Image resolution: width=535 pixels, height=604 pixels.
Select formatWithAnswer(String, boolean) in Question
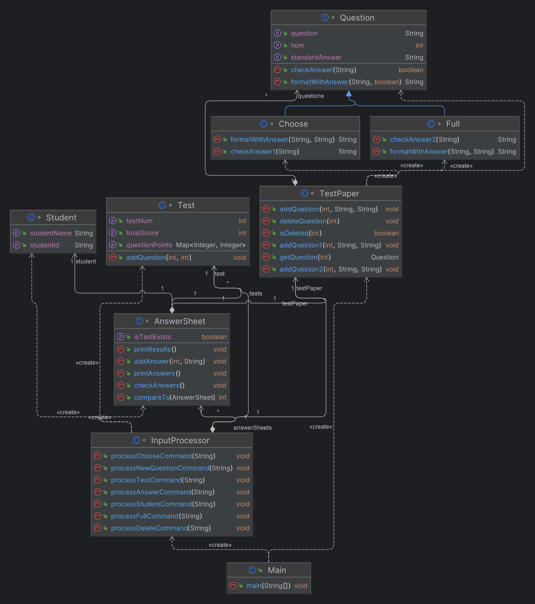348,82
